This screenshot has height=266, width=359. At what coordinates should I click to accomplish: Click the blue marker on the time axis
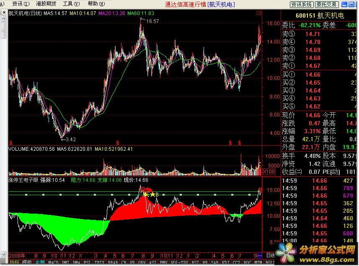click(260, 255)
